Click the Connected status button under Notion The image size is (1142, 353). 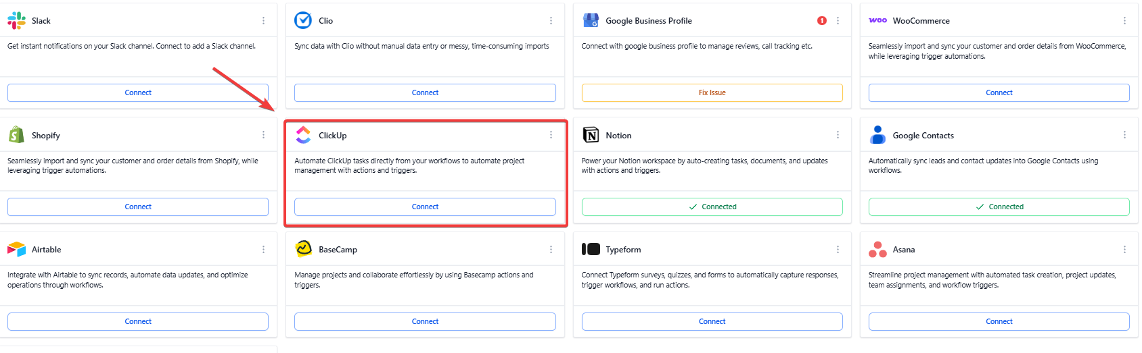coord(712,207)
